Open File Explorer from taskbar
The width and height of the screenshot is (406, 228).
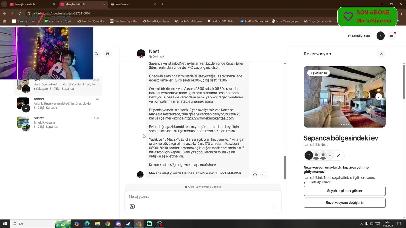coord(97,224)
